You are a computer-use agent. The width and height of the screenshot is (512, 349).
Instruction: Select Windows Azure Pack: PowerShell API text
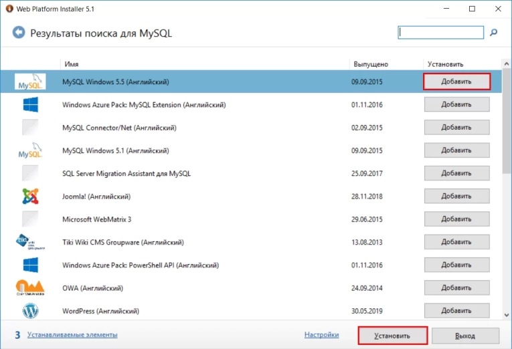point(141,265)
